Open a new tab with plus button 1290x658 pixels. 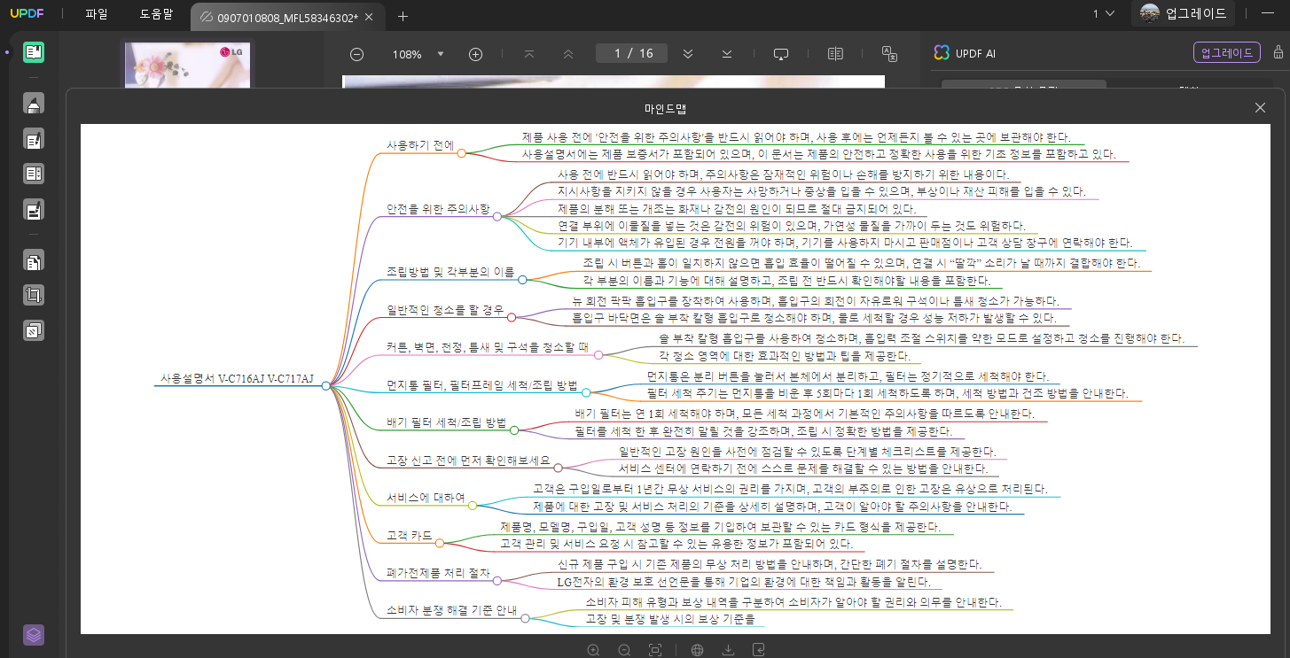[x=403, y=16]
